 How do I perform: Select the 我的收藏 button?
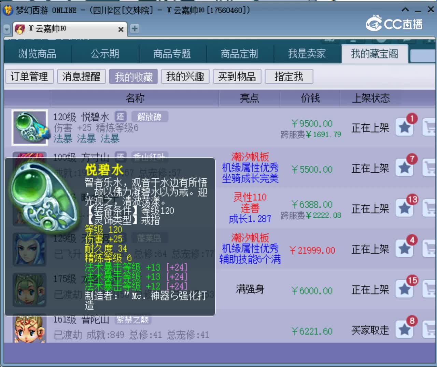133,77
